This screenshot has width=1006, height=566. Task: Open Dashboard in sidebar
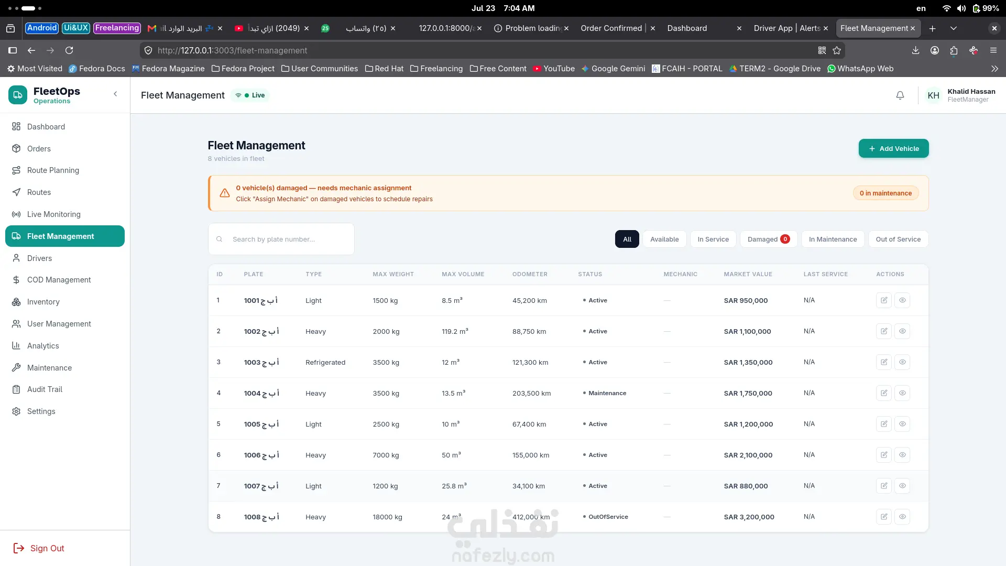65,127
